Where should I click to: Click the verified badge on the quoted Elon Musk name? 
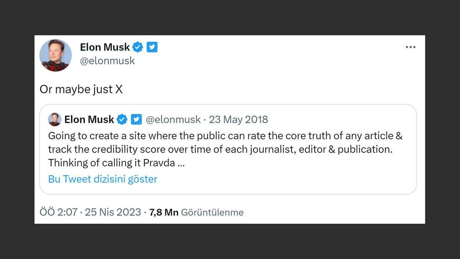tap(122, 119)
